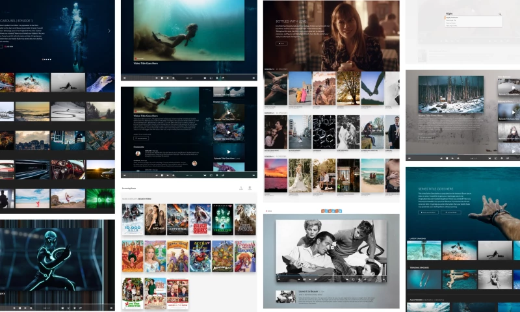Select All Episodes tab on series page
This screenshot has width=520, height=312.
point(416,300)
